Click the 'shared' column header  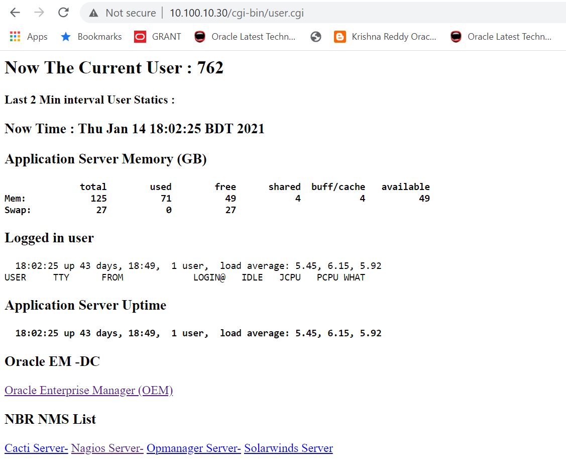click(284, 186)
